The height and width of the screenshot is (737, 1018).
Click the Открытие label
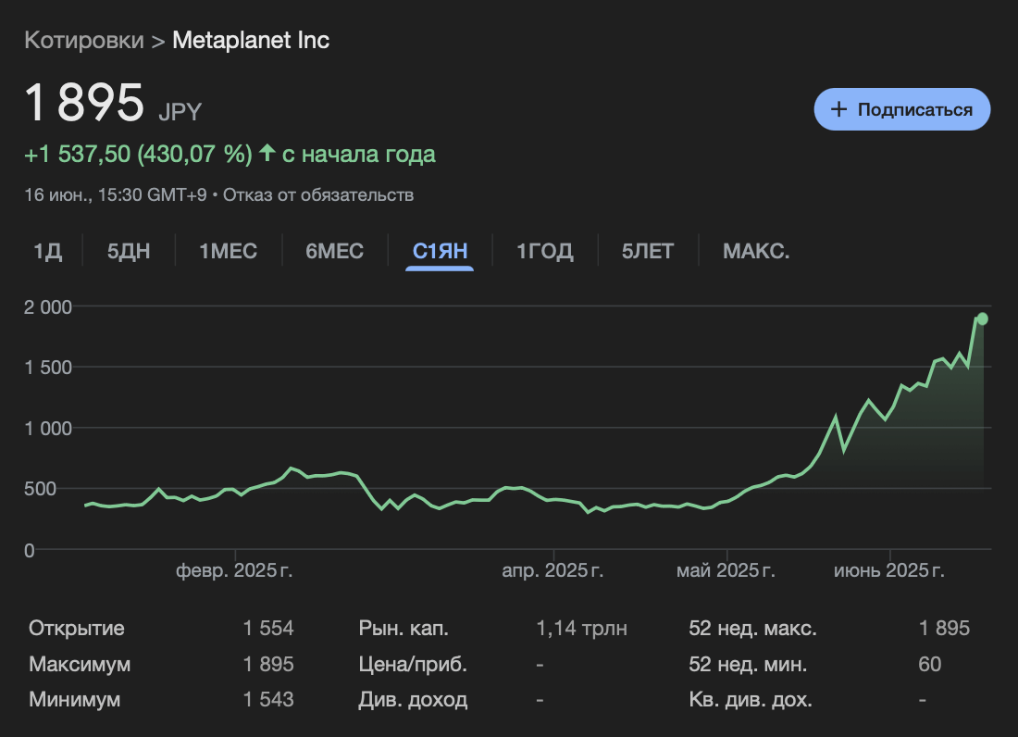coord(77,628)
